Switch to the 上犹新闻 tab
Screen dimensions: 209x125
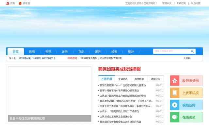106,79
